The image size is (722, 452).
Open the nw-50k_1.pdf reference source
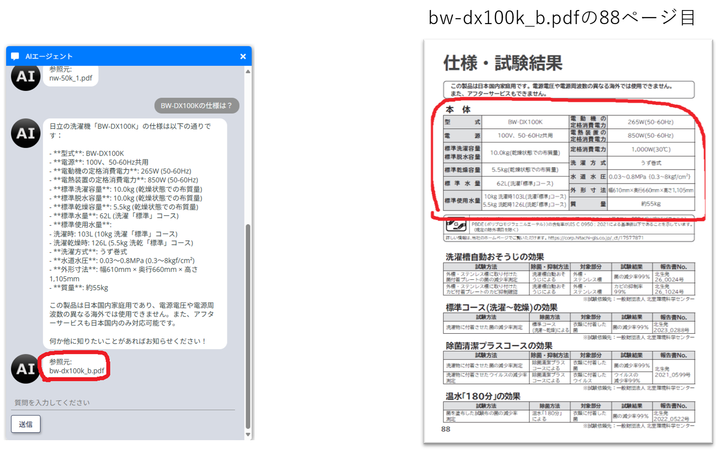point(70,78)
